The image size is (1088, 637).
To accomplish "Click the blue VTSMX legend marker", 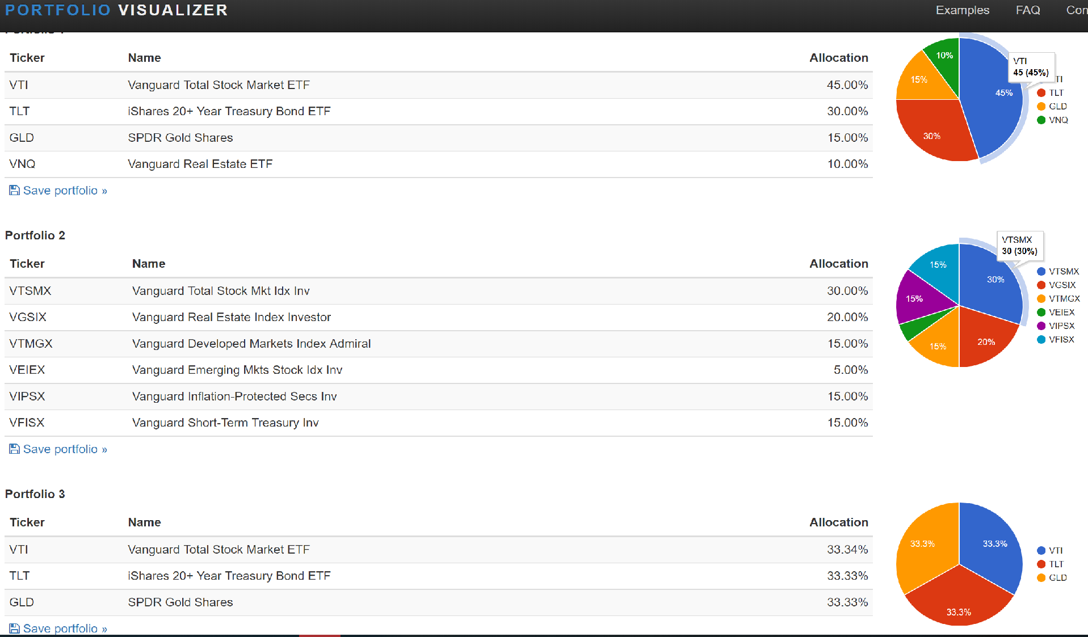I will [x=1041, y=272].
